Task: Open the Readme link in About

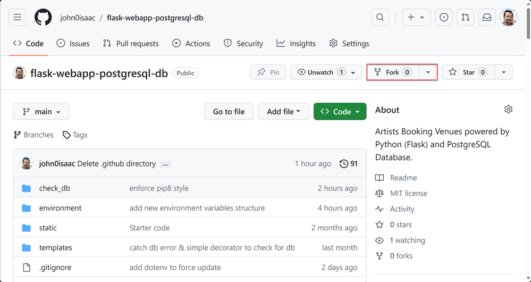Action: pos(396,178)
